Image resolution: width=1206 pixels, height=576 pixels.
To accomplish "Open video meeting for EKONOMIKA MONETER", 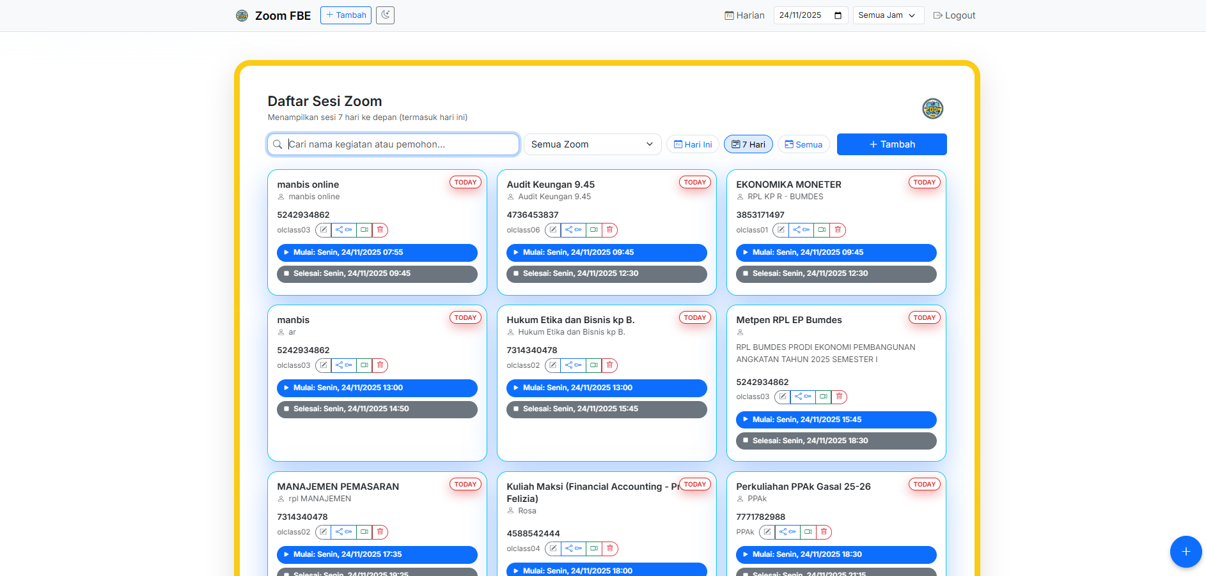I will coord(822,230).
